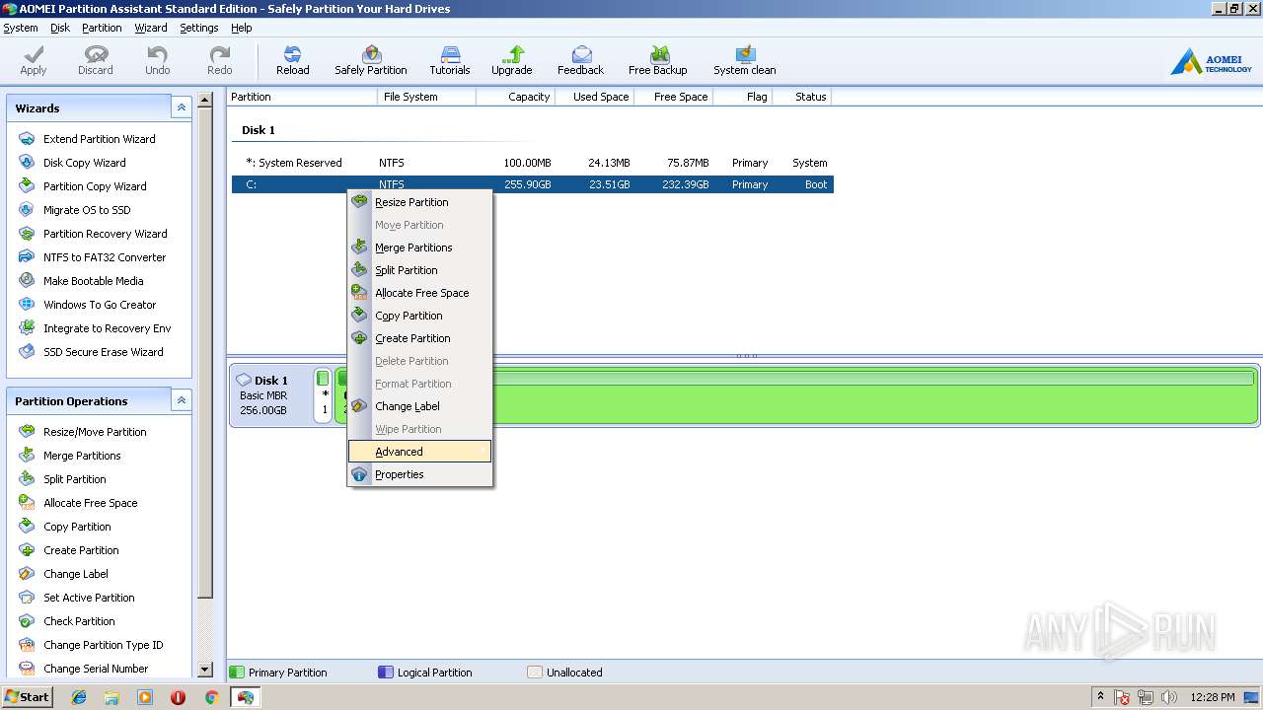Viewport: 1263px width, 710px height.
Task: Launch Internet Explorer from taskbar
Action: (x=79, y=697)
